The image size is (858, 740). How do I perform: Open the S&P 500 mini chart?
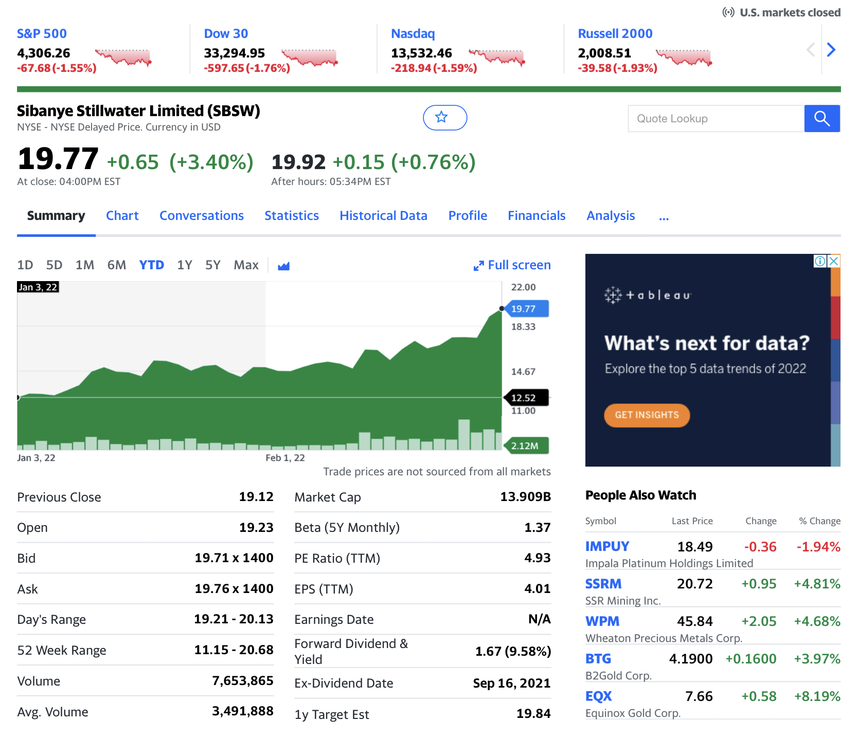pos(123,58)
